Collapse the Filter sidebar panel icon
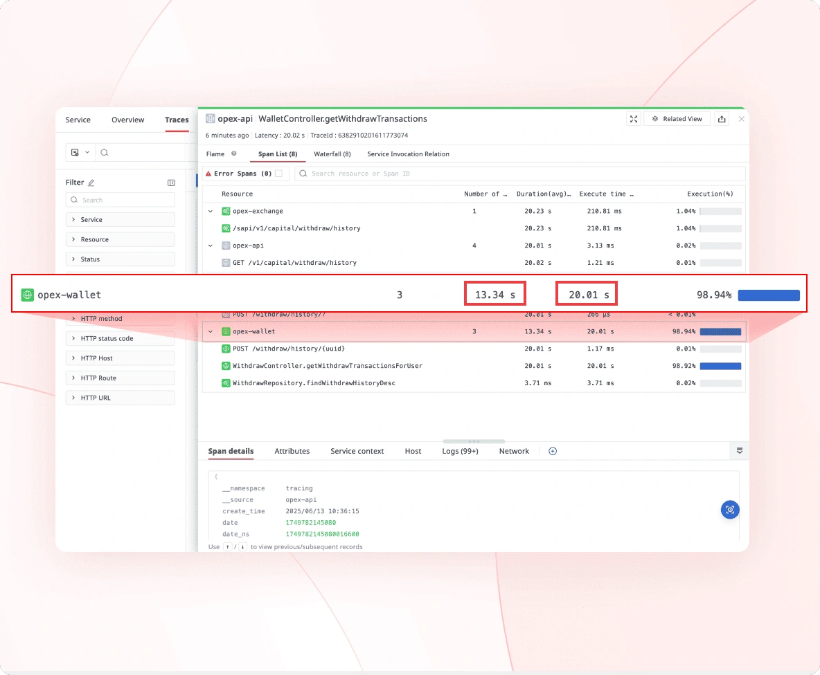 click(x=171, y=183)
